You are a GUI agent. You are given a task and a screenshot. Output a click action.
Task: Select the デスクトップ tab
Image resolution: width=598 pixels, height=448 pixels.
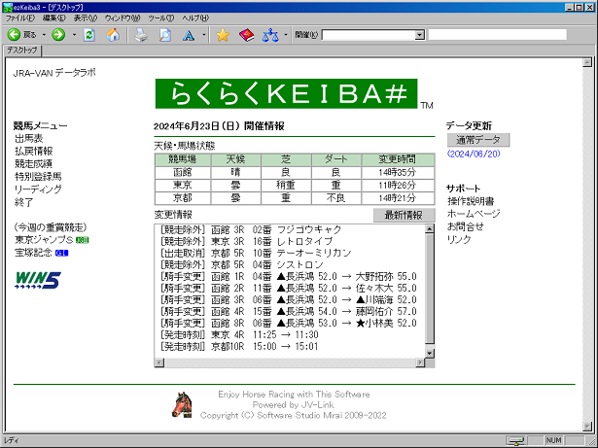tap(22, 51)
